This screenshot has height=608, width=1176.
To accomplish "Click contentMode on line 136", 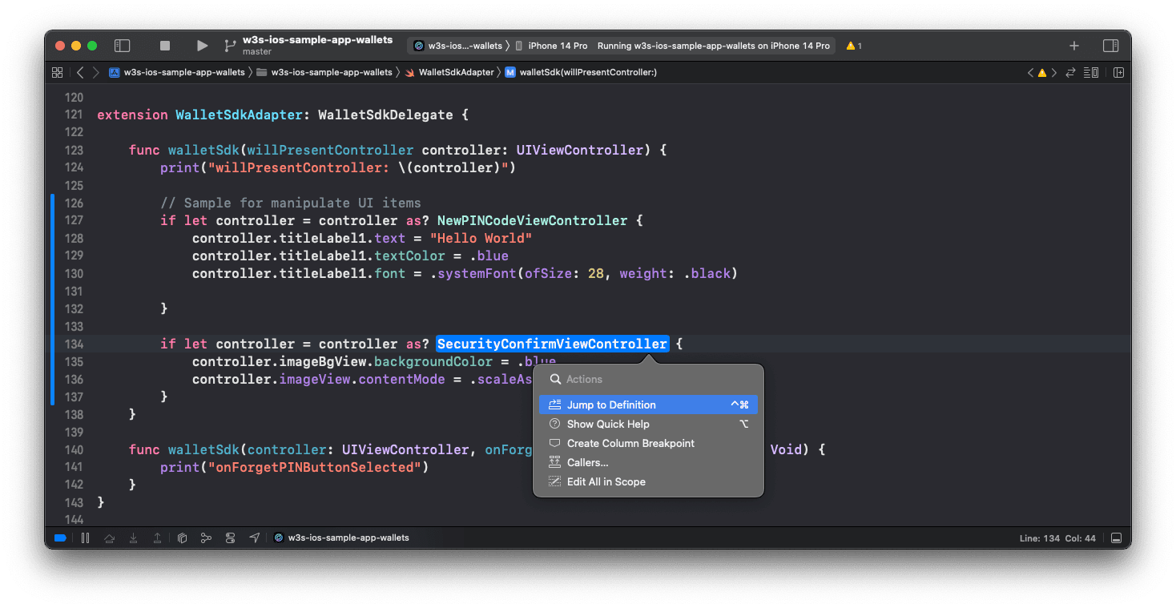I will [401, 379].
